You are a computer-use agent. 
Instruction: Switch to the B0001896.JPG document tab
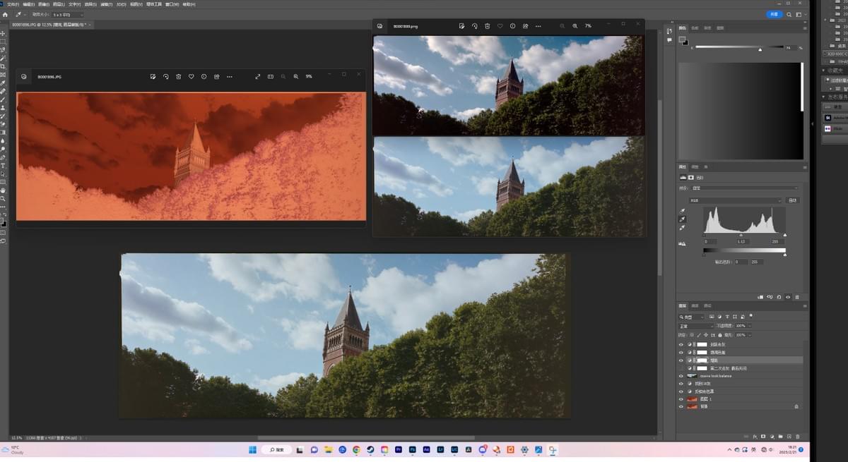click(44, 25)
